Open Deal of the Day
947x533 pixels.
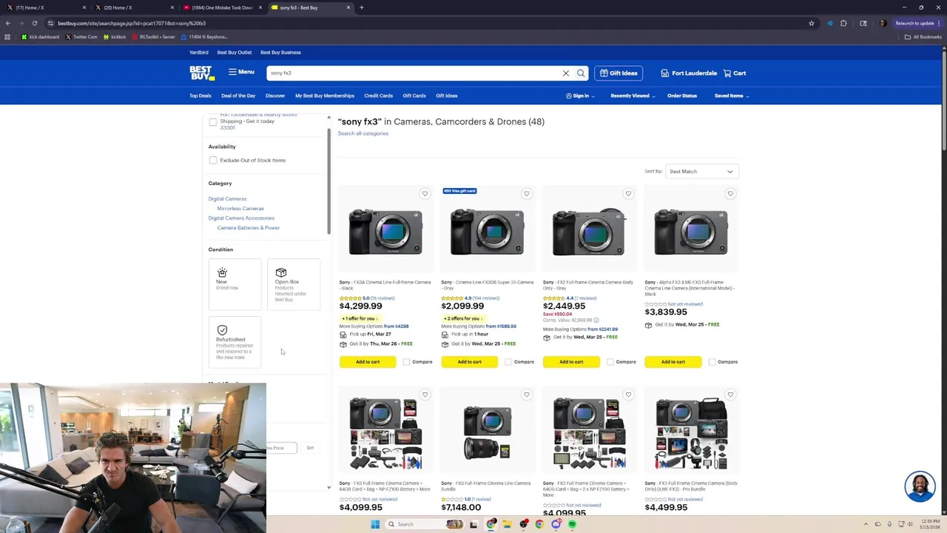(x=238, y=95)
